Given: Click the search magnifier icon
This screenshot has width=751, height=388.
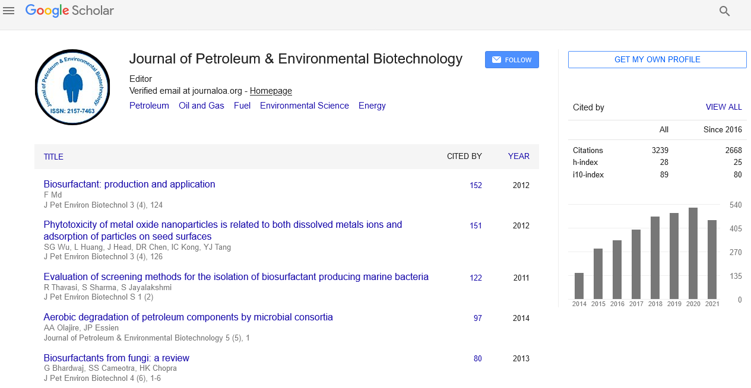Looking at the screenshot, I should point(724,11).
